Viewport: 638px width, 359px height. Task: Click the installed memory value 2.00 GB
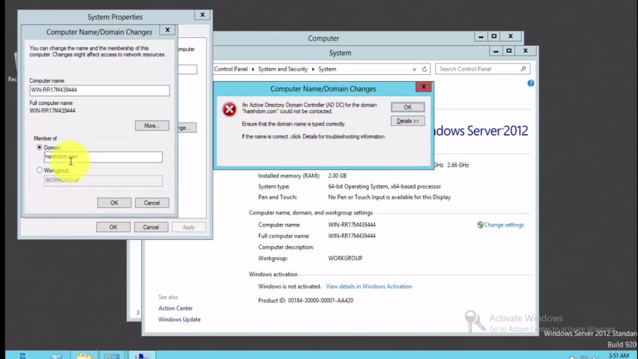(x=337, y=176)
